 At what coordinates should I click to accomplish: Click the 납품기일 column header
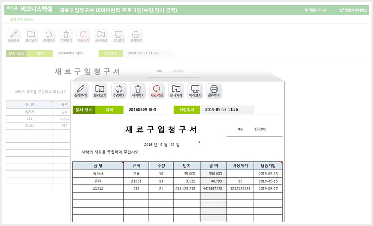(268, 166)
